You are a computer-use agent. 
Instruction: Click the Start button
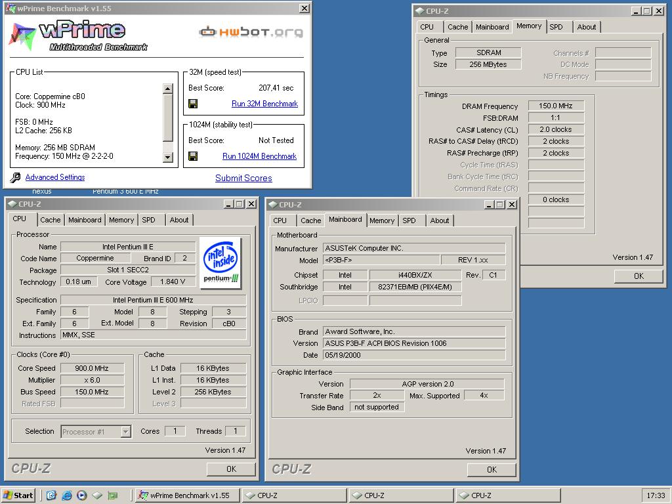pyautogui.click(x=18, y=495)
